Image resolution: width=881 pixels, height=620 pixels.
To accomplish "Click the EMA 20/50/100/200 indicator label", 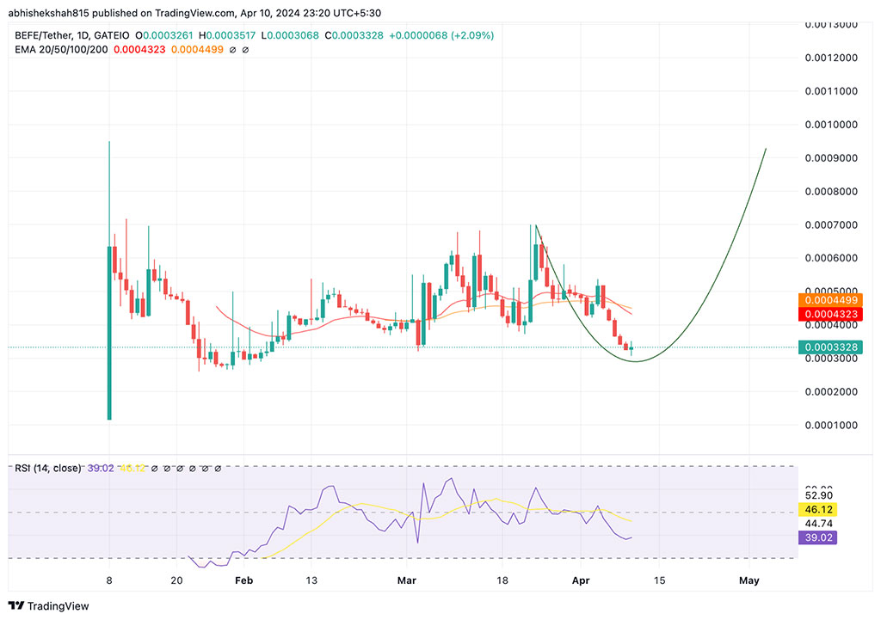I will click(61, 49).
